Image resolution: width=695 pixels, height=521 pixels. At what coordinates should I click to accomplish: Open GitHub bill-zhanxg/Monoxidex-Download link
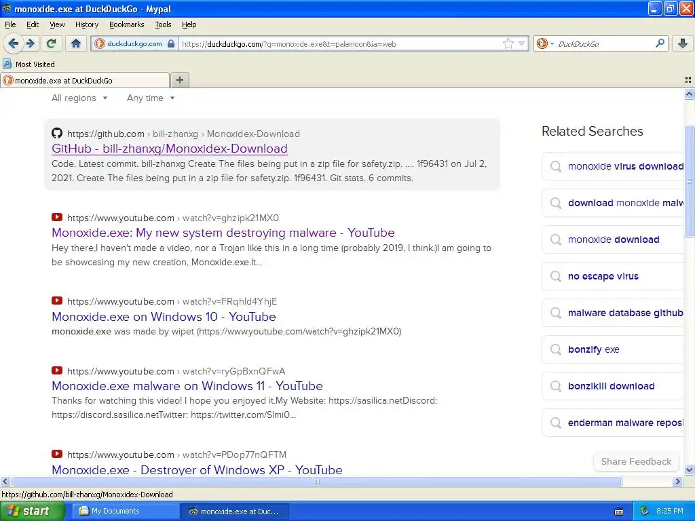pos(169,149)
